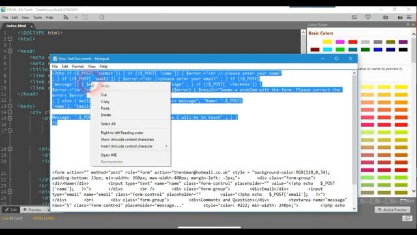
Task: Click the rightmost icon in HTML-Kit top-right toolbar
Action: coord(409,18)
